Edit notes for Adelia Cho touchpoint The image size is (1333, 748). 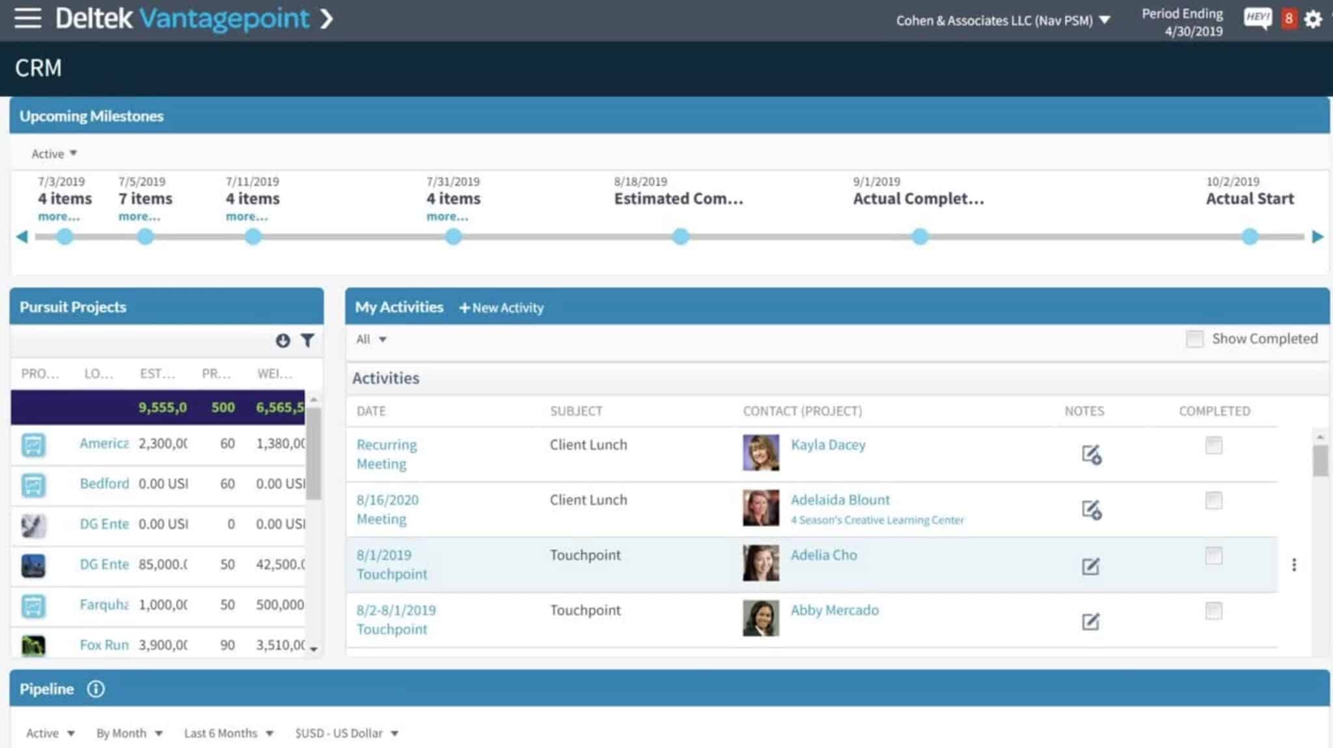(1091, 566)
